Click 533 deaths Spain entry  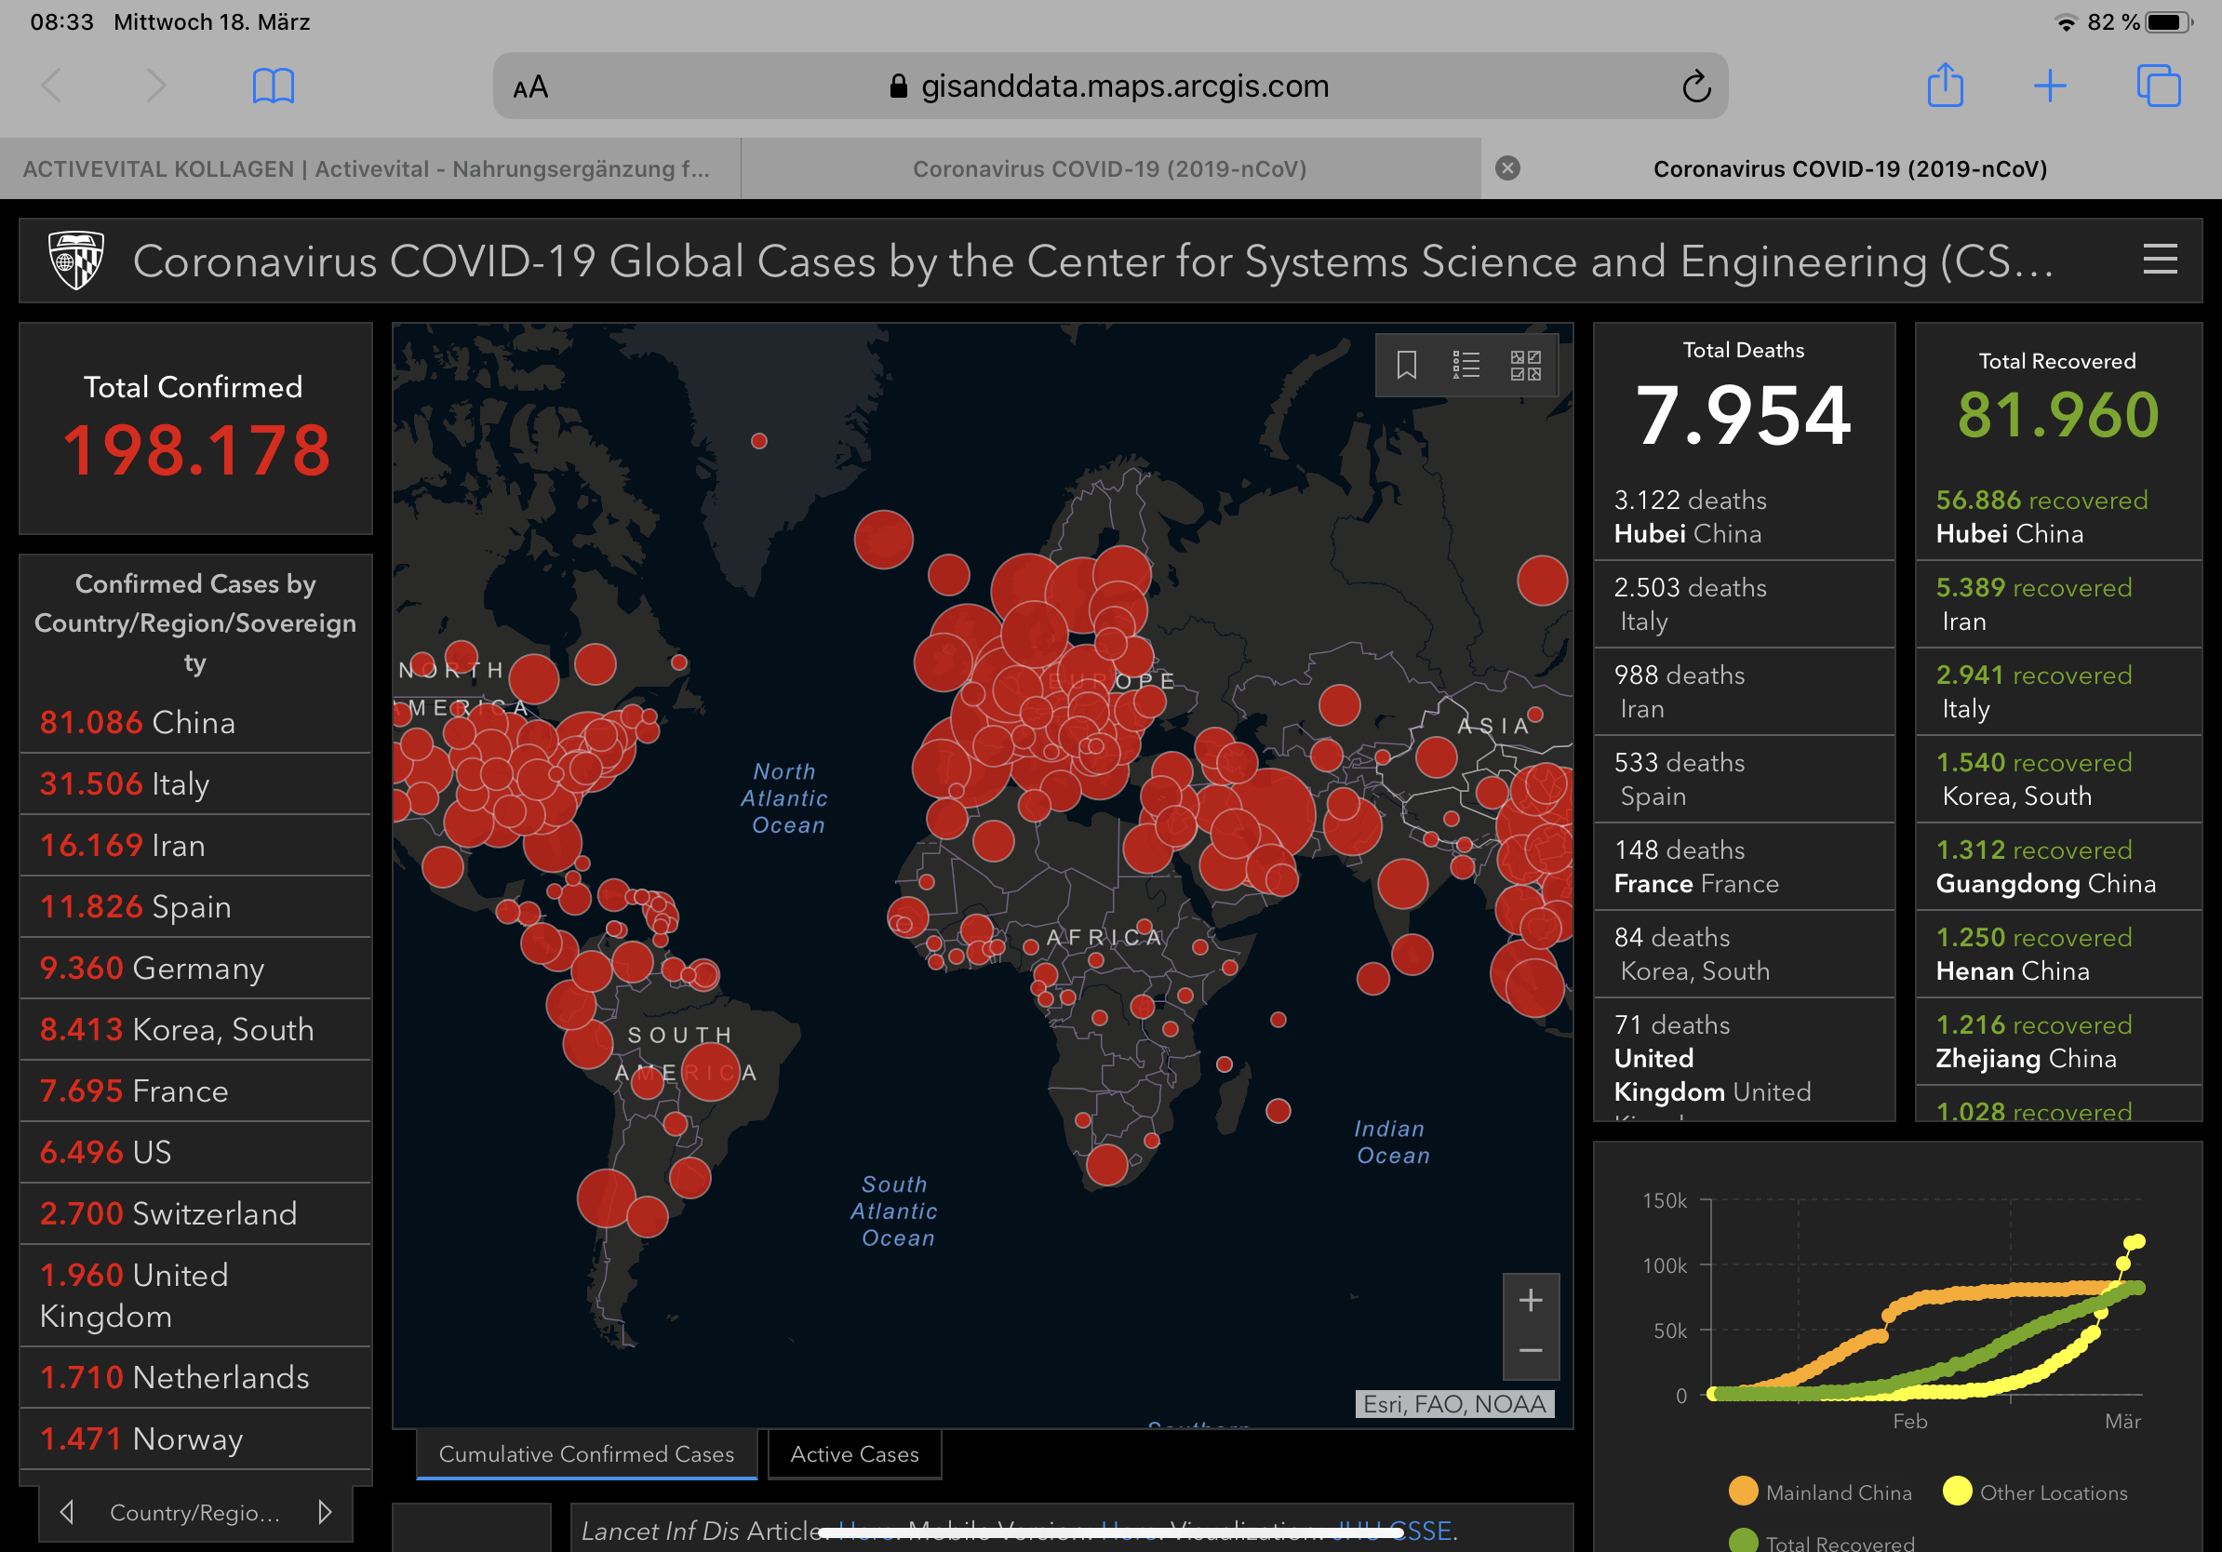coord(1744,779)
